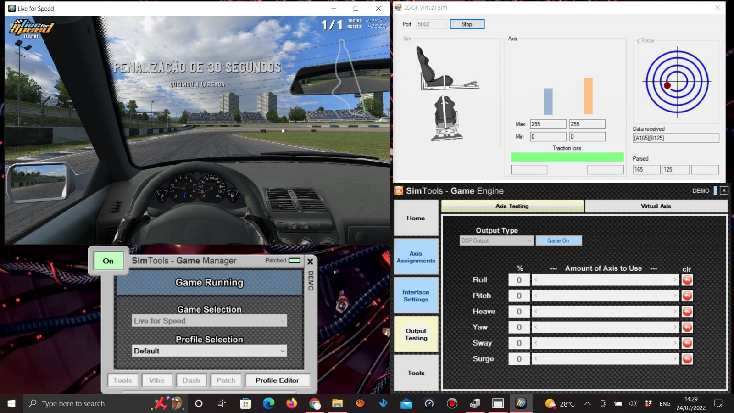Open the Output Type DOF Output dropdown
This screenshot has width=734, height=413.
(x=496, y=240)
